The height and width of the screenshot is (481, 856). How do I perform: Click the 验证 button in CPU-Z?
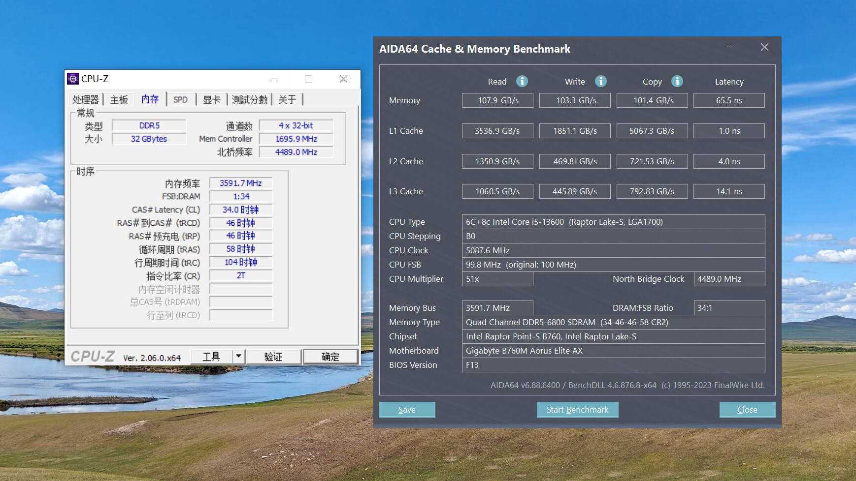pyautogui.click(x=273, y=357)
